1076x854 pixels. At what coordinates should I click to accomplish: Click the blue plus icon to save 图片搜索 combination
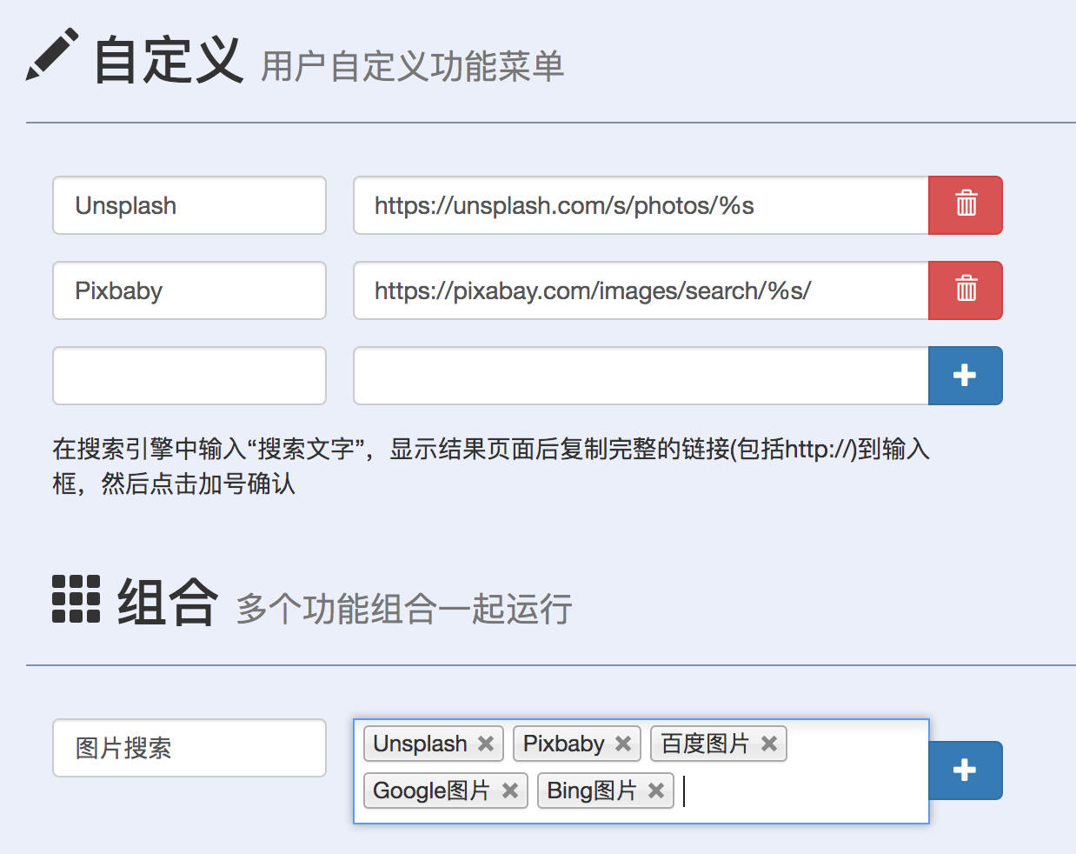(965, 771)
